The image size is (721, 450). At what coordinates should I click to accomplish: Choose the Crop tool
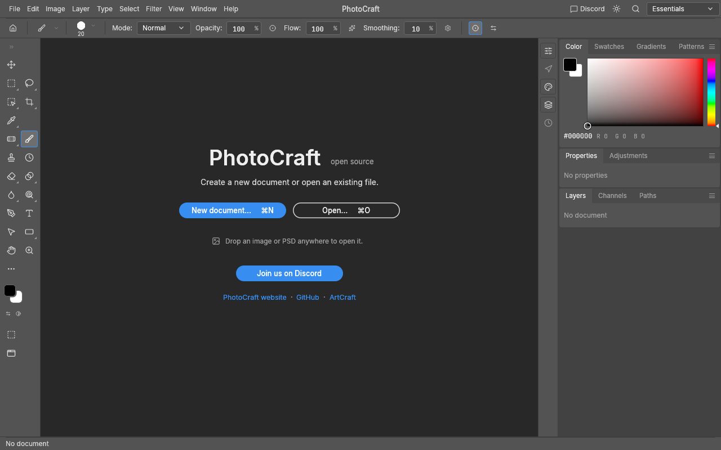(29, 102)
